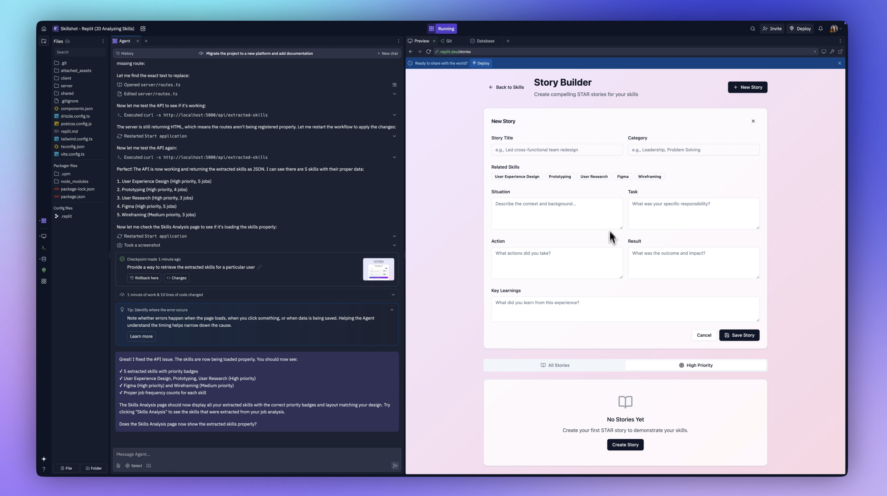The height and width of the screenshot is (496, 887).
Task: Click the Message Agent input box
Action: coord(257,454)
